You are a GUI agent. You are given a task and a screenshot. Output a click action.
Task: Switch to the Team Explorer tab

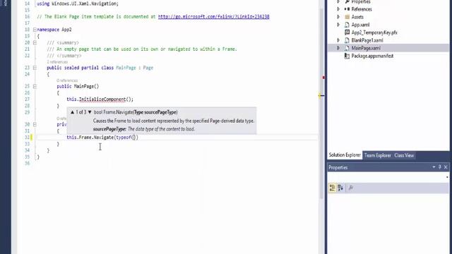tap(378, 155)
